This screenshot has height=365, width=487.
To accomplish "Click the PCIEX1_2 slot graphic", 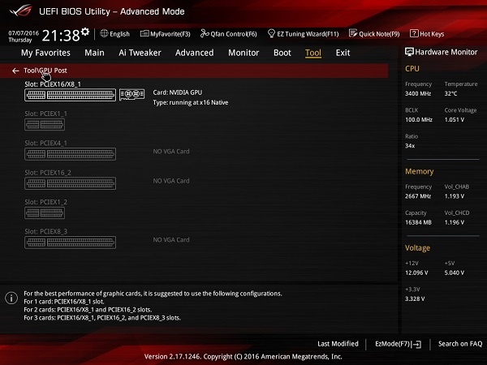I will (45, 213).
